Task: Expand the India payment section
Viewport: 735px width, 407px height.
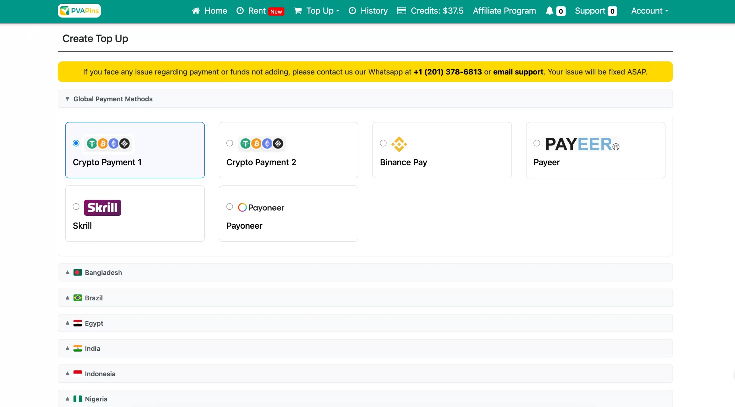Action: tap(365, 348)
